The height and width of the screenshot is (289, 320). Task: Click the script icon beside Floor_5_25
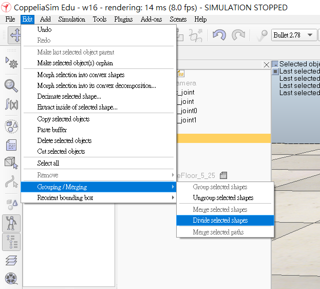click(x=223, y=175)
